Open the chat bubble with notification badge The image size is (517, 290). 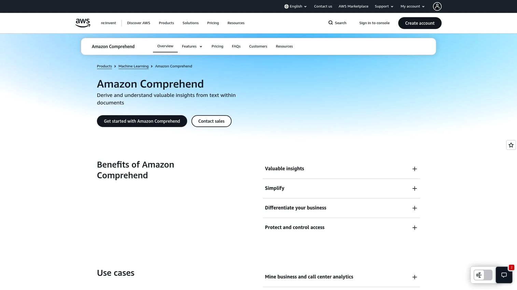click(x=504, y=275)
